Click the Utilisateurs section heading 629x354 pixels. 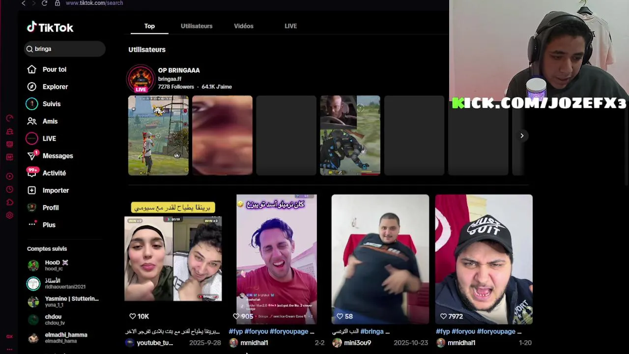(147, 50)
